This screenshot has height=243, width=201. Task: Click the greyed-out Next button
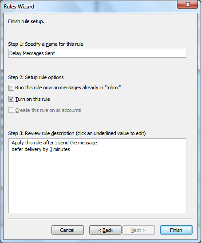pos(138,230)
